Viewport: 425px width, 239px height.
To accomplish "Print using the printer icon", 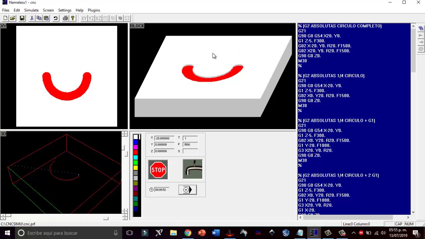I will click(x=65, y=18).
